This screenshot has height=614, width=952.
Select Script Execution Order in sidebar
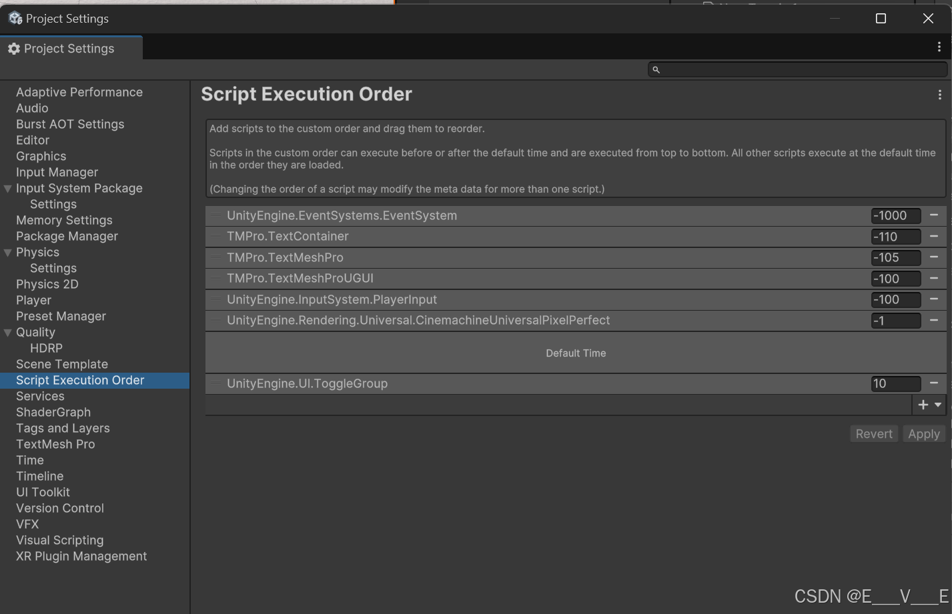(x=95, y=380)
